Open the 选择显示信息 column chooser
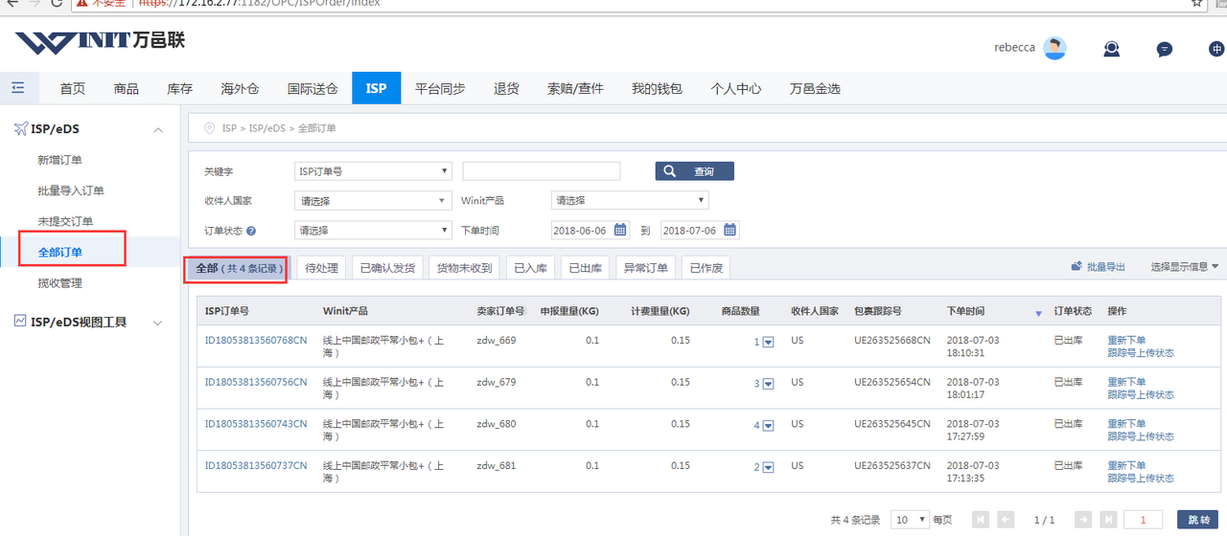This screenshot has width=1227, height=536. pos(1185,267)
